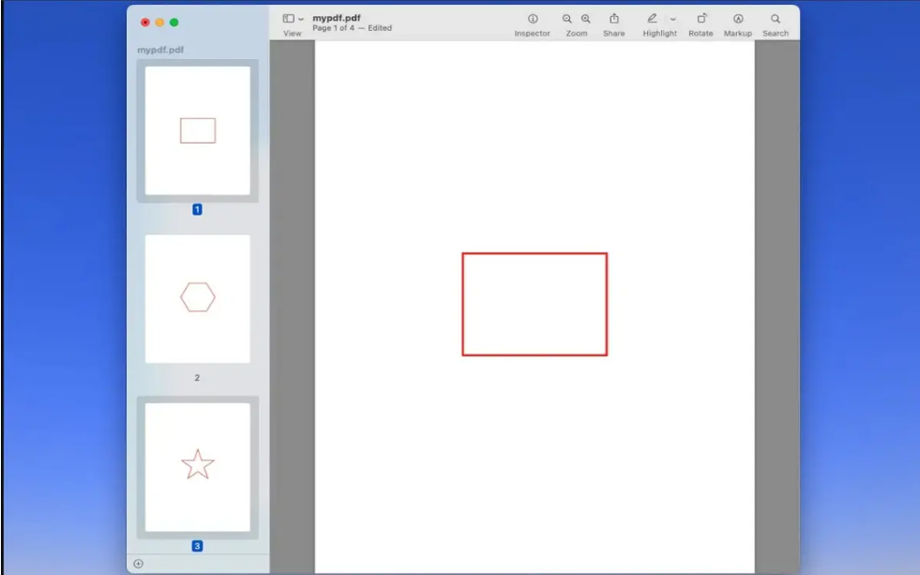
Task: Open the Highlight color dropdown arrow
Action: click(x=671, y=20)
